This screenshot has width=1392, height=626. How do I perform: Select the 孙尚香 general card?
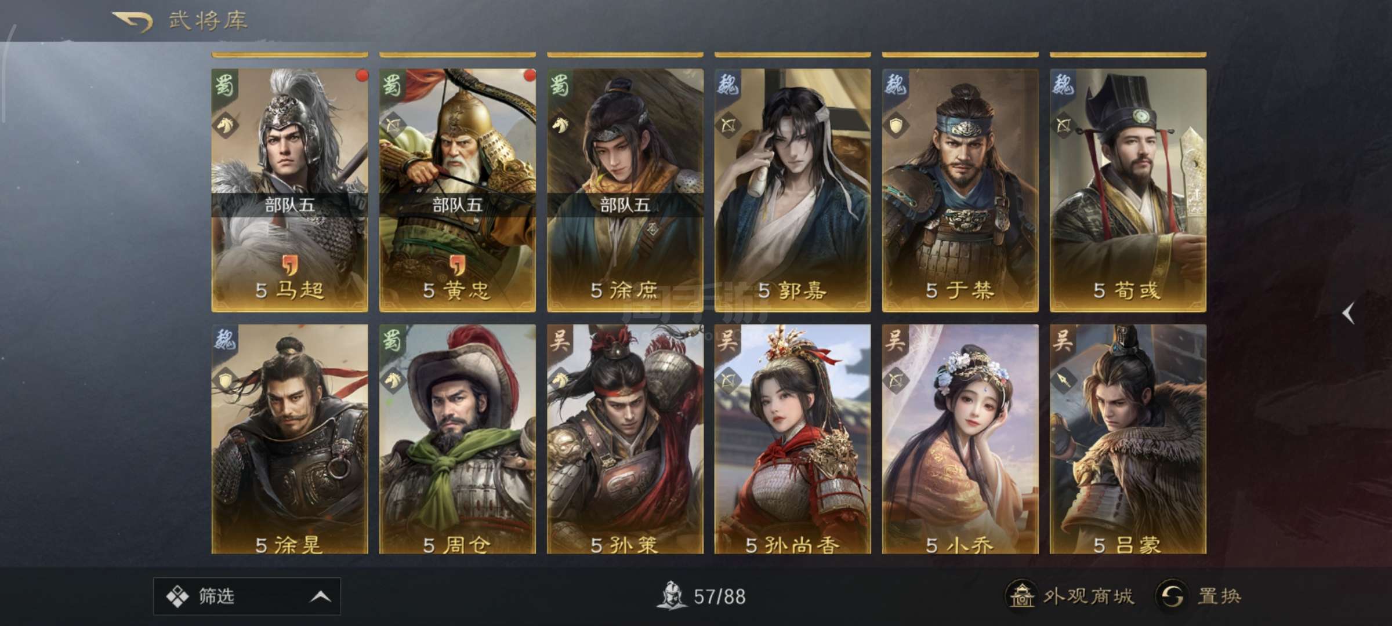tap(792, 439)
